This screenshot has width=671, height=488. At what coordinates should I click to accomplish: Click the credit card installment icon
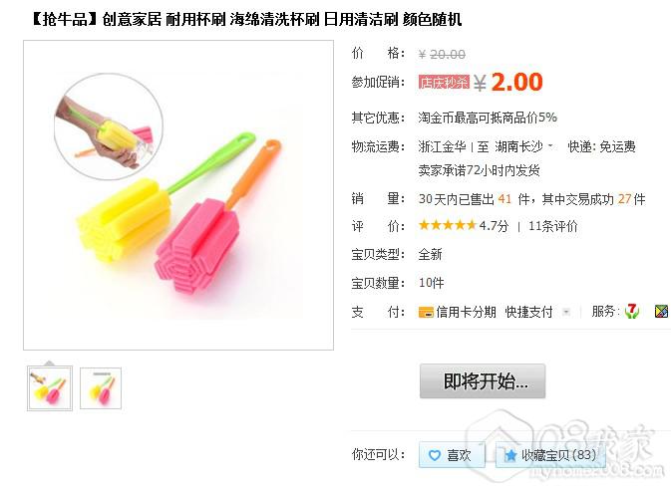click(x=426, y=313)
